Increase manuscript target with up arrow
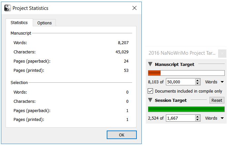This screenshot has width=229, height=146. [198, 80]
